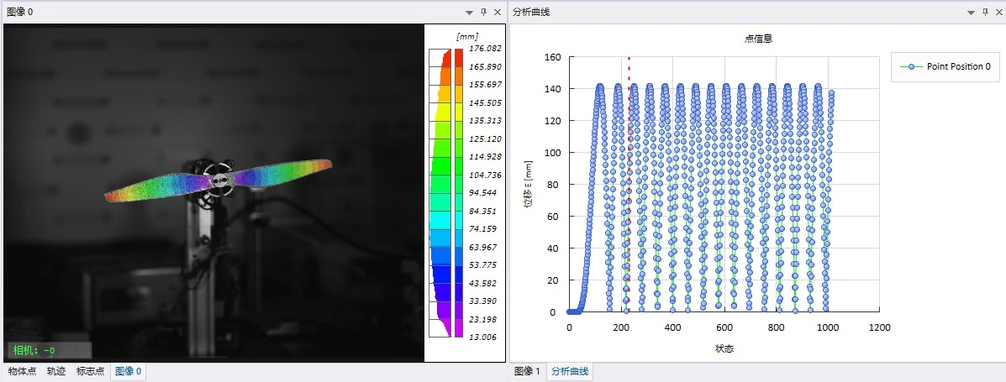Click the 图像 0 panel title

[20, 13]
